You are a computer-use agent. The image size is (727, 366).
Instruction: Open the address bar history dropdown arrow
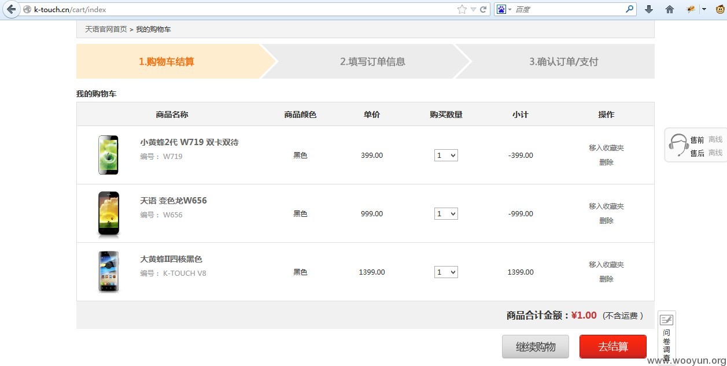point(473,9)
